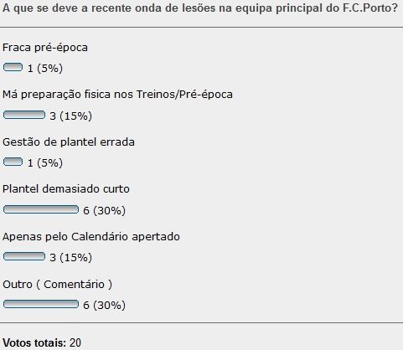Click the '1 (5%)' count under Fraca pré-época
The height and width of the screenshot is (350, 403).
[x=45, y=68]
